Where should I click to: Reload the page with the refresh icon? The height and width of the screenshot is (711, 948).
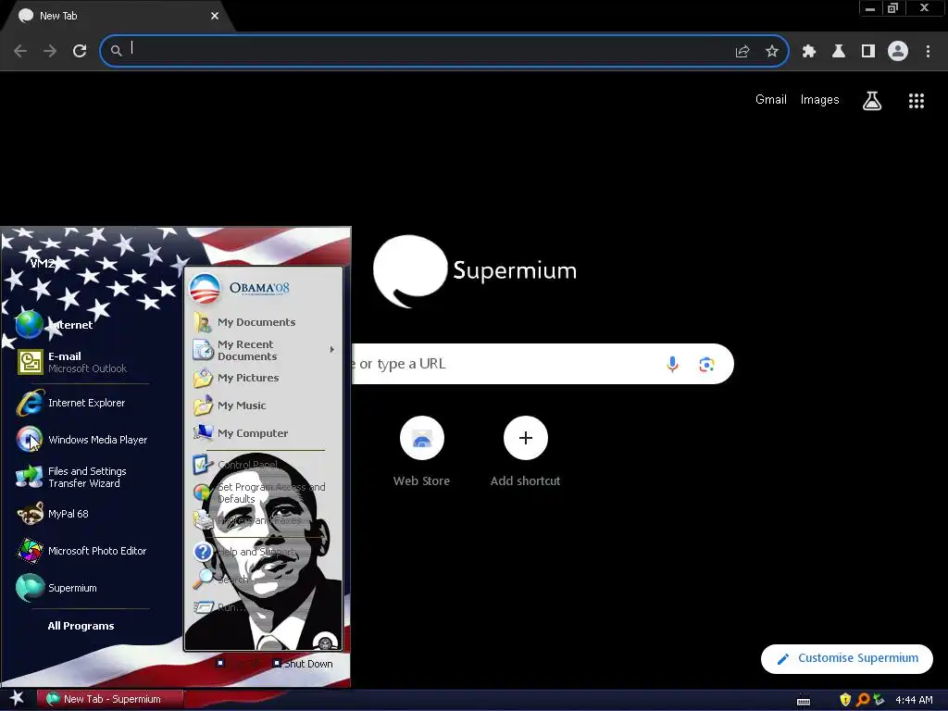[x=80, y=51]
